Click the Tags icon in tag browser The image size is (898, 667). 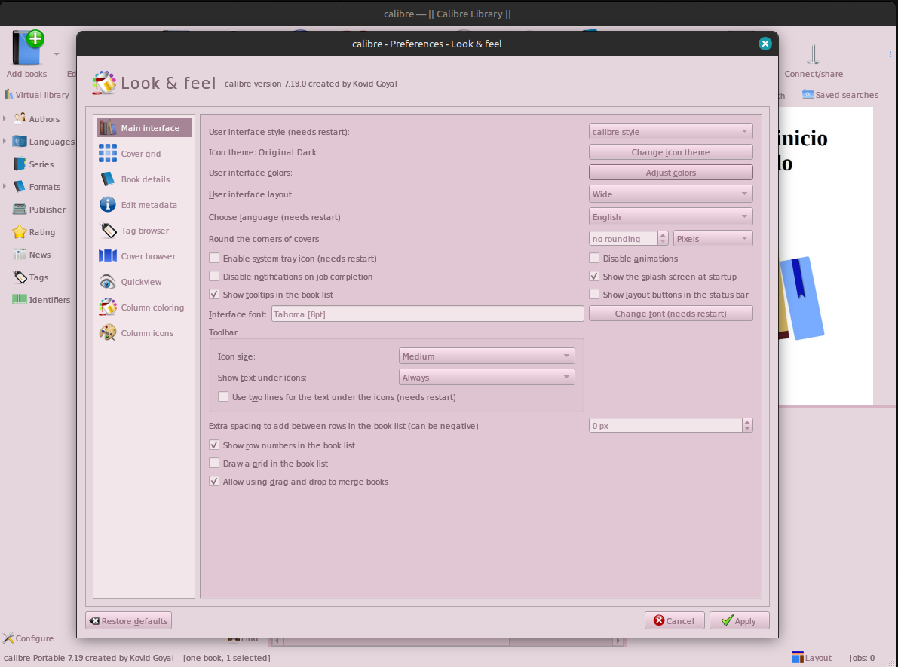tap(20, 277)
